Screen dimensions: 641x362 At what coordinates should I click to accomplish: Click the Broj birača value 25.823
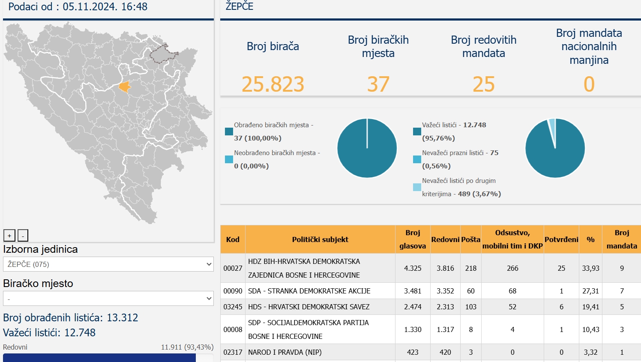pyautogui.click(x=273, y=84)
